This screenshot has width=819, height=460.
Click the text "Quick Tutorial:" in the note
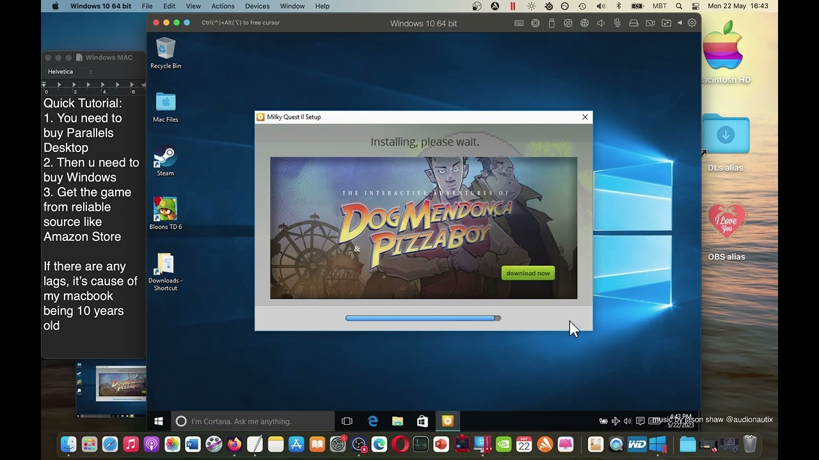coord(83,103)
